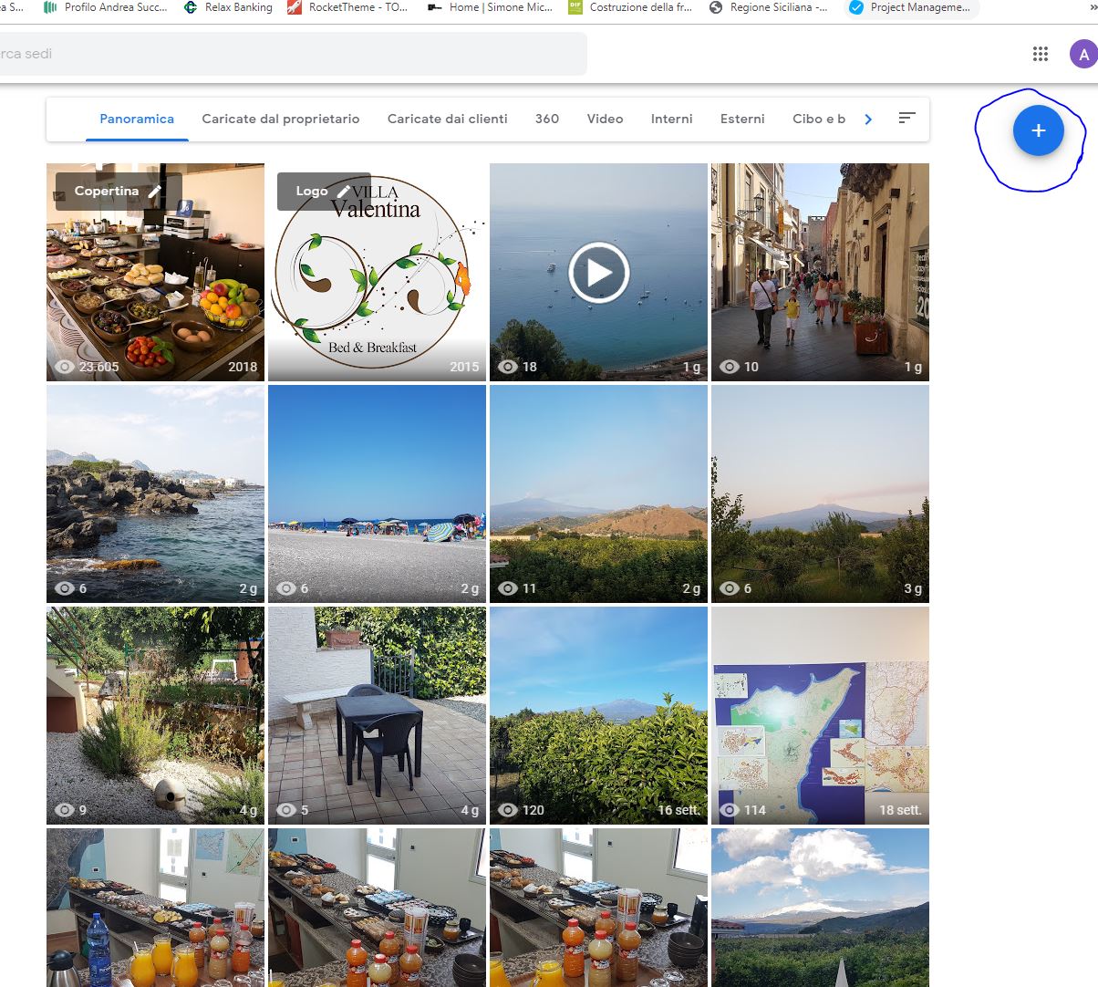Image resolution: width=1098 pixels, height=987 pixels.
Task: Show the Interni photos tab
Action: coord(671,119)
